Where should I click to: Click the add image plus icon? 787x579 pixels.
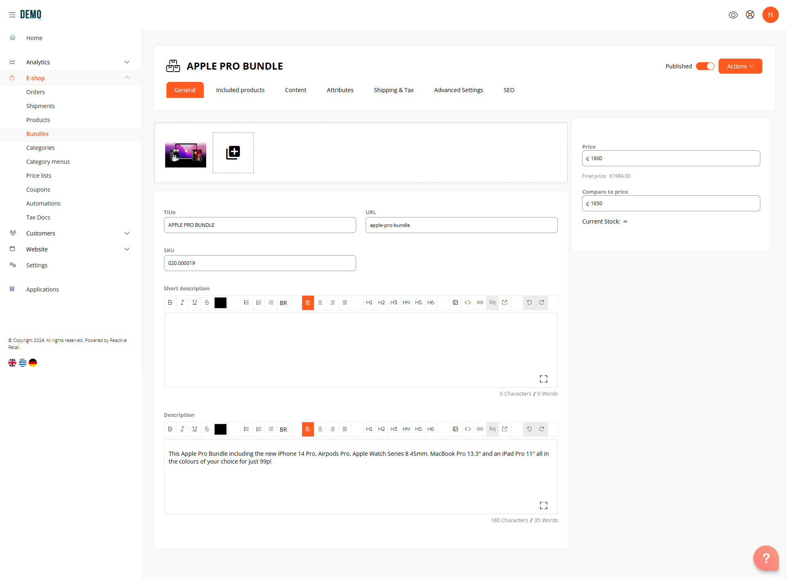233,153
